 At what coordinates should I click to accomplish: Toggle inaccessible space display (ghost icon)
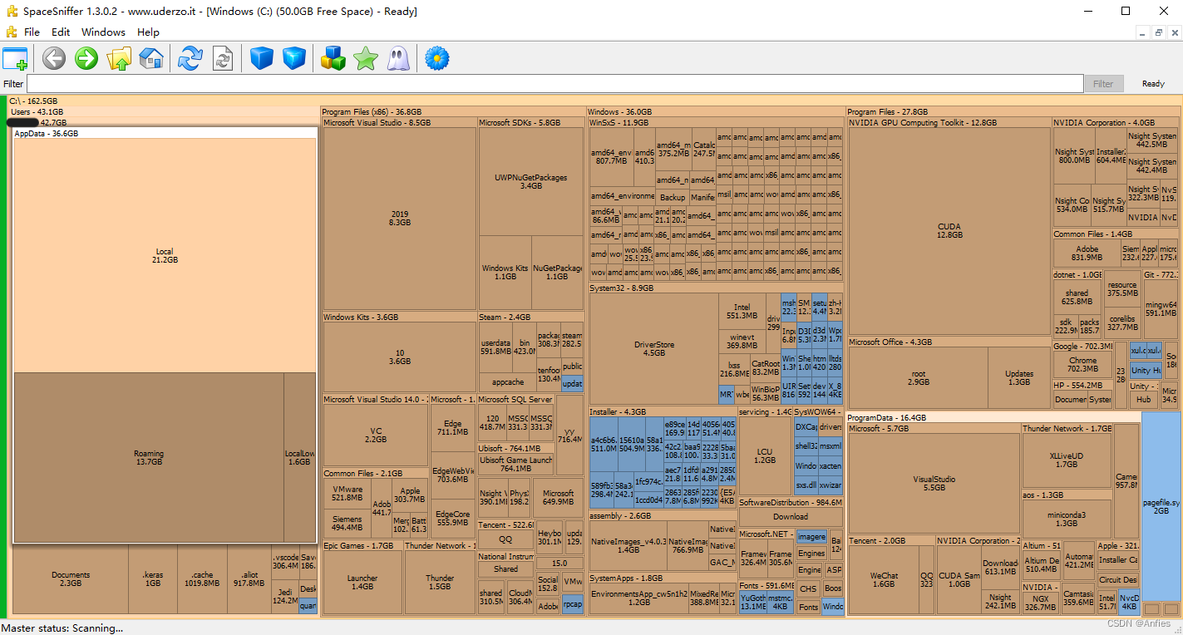pyautogui.click(x=398, y=58)
